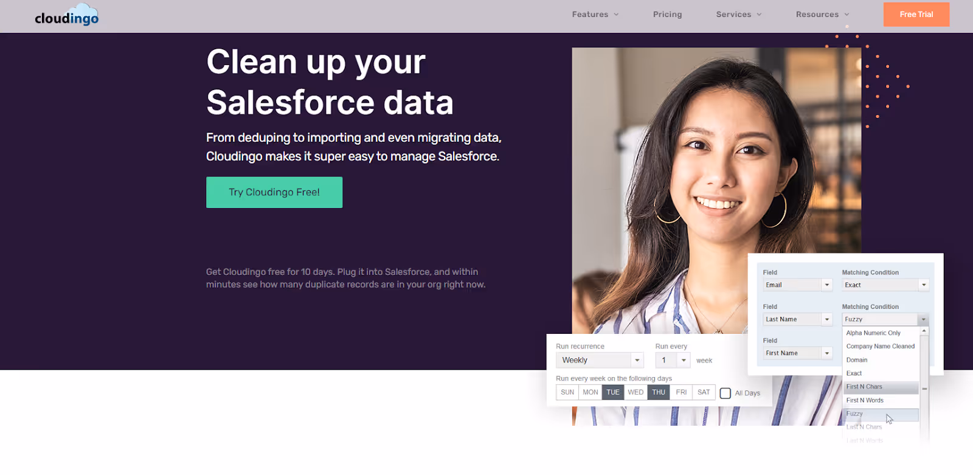Toggle the WED day button

click(x=635, y=392)
